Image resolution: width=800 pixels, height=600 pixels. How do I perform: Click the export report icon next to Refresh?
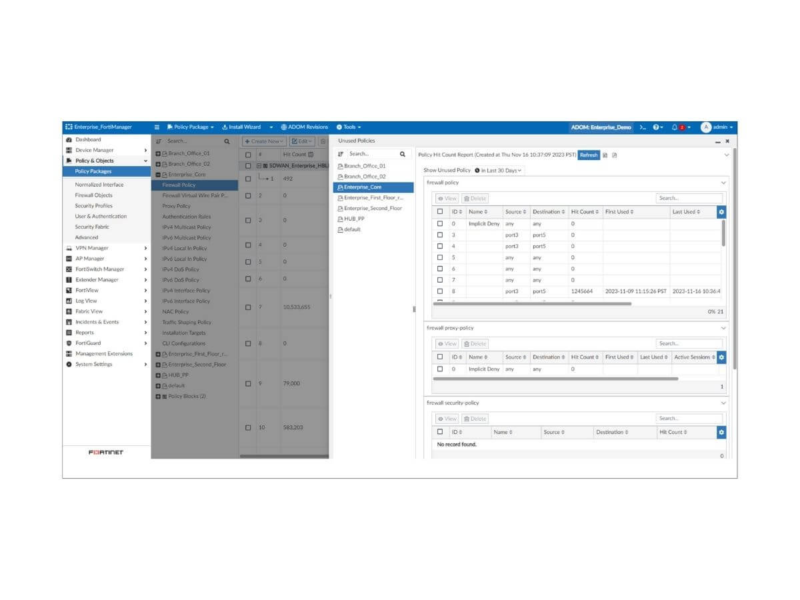pyautogui.click(x=605, y=155)
